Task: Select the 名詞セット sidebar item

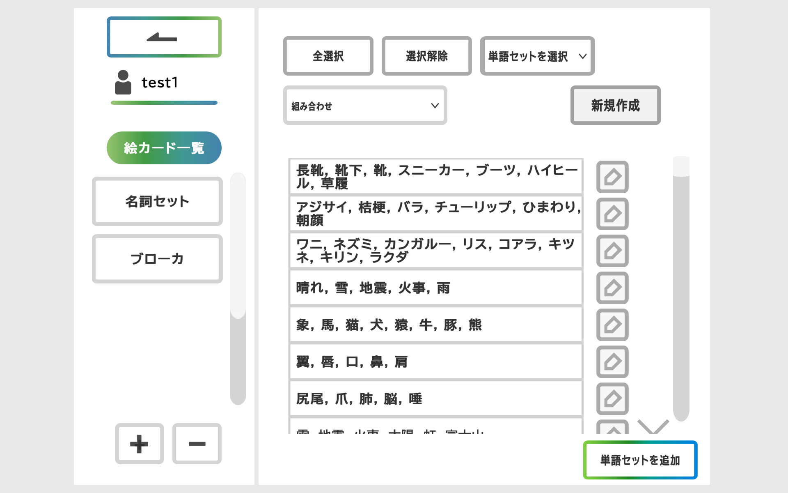Action: point(157,201)
